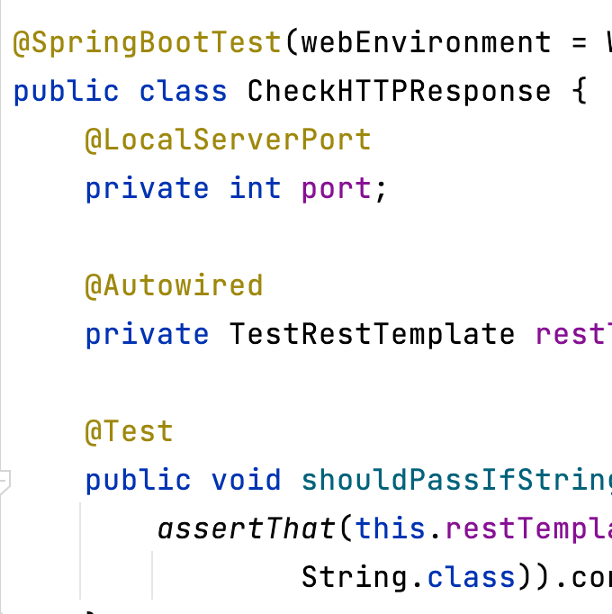Image resolution: width=612 pixels, height=614 pixels.
Task: Click the public keyword before class
Action: 66,91
